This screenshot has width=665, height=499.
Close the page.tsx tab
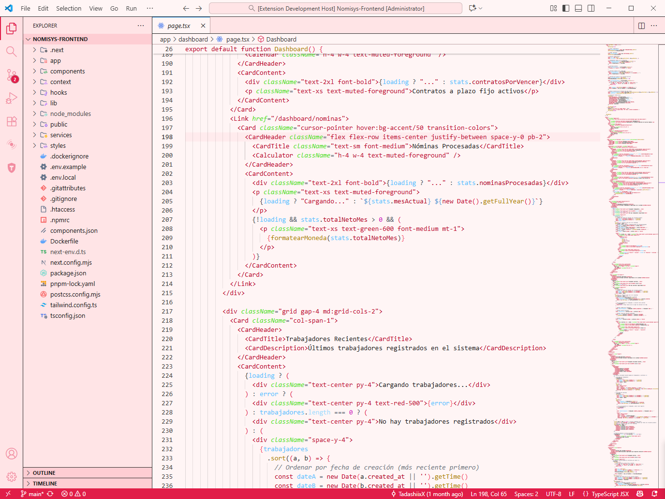(x=203, y=26)
